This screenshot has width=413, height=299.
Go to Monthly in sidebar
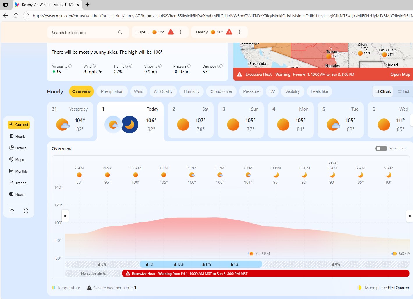(x=19, y=171)
